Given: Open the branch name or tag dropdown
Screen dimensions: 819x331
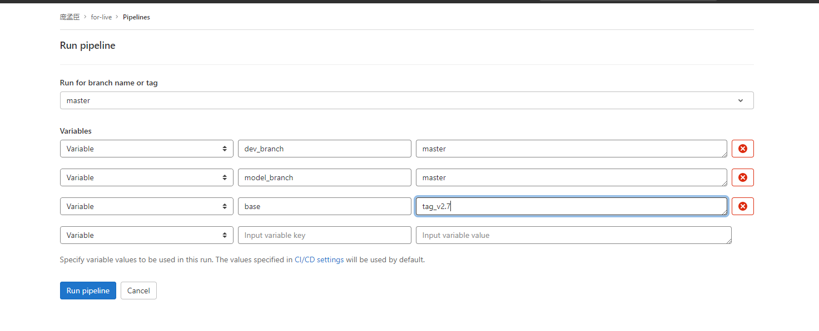Looking at the screenshot, I should (x=406, y=100).
